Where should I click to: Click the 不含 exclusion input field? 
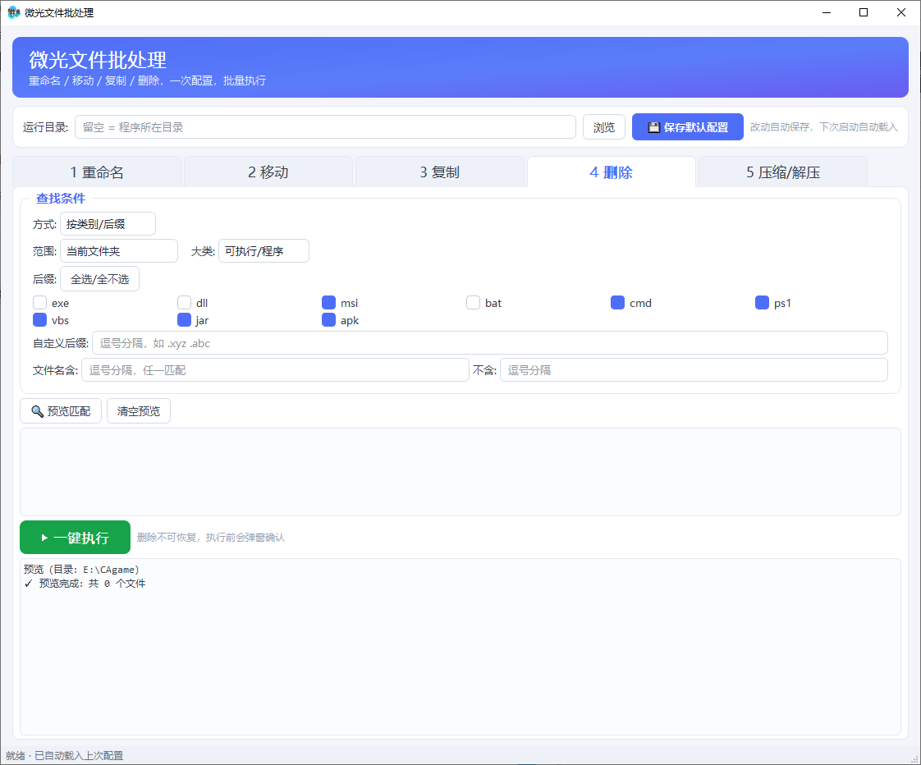click(x=694, y=370)
